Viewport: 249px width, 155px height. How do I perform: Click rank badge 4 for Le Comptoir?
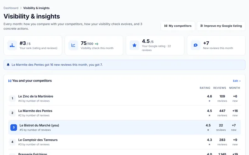[12, 142]
